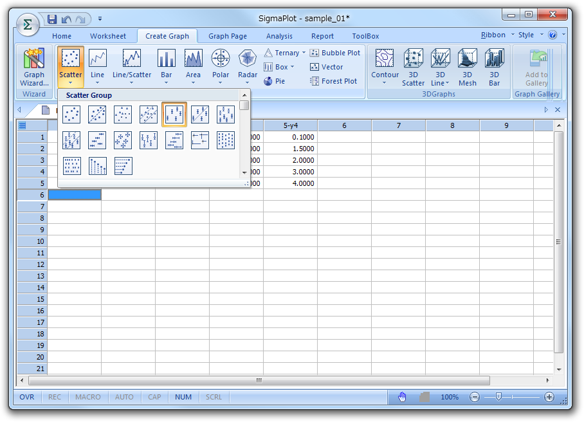The width and height of the screenshot is (584, 422).
Task: Select cell containing 3.0000
Action: click(x=291, y=172)
